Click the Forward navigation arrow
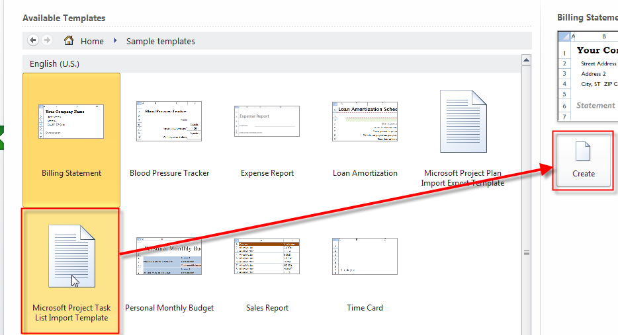This screenshot has height=335, width=618. point(47,40)
